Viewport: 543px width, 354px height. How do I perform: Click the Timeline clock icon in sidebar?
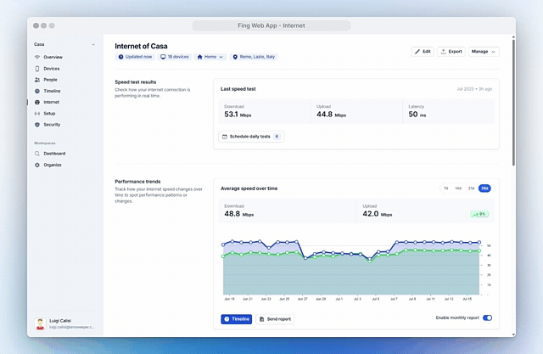[x=37, y=91]
